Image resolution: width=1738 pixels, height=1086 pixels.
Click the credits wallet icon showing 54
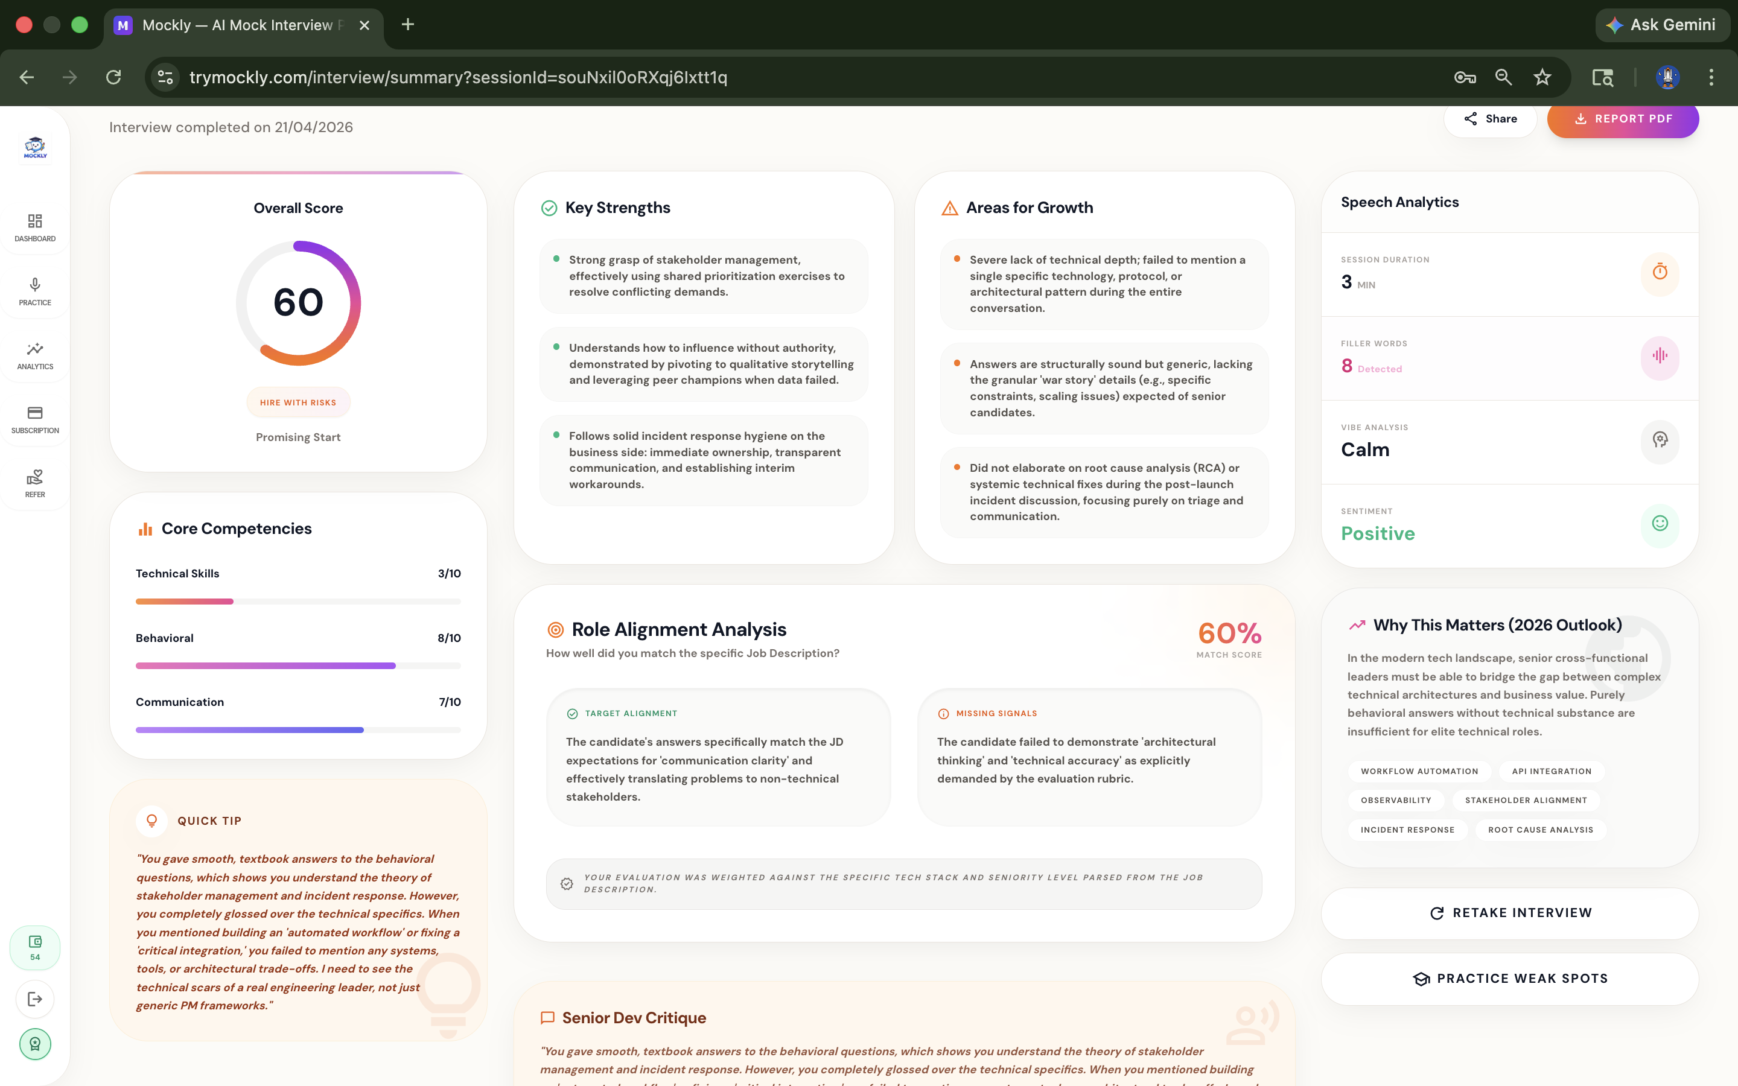click(x=34, y=947)
